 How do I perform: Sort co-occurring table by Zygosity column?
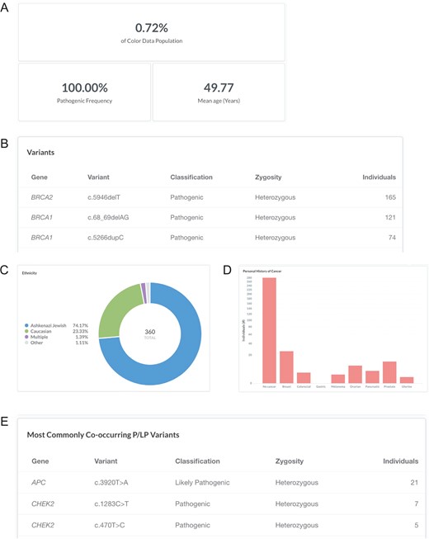290,461
